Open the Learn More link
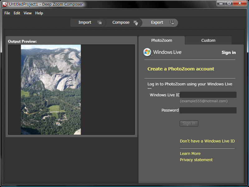This screenshot has height=187, width=249. [190, 154]
